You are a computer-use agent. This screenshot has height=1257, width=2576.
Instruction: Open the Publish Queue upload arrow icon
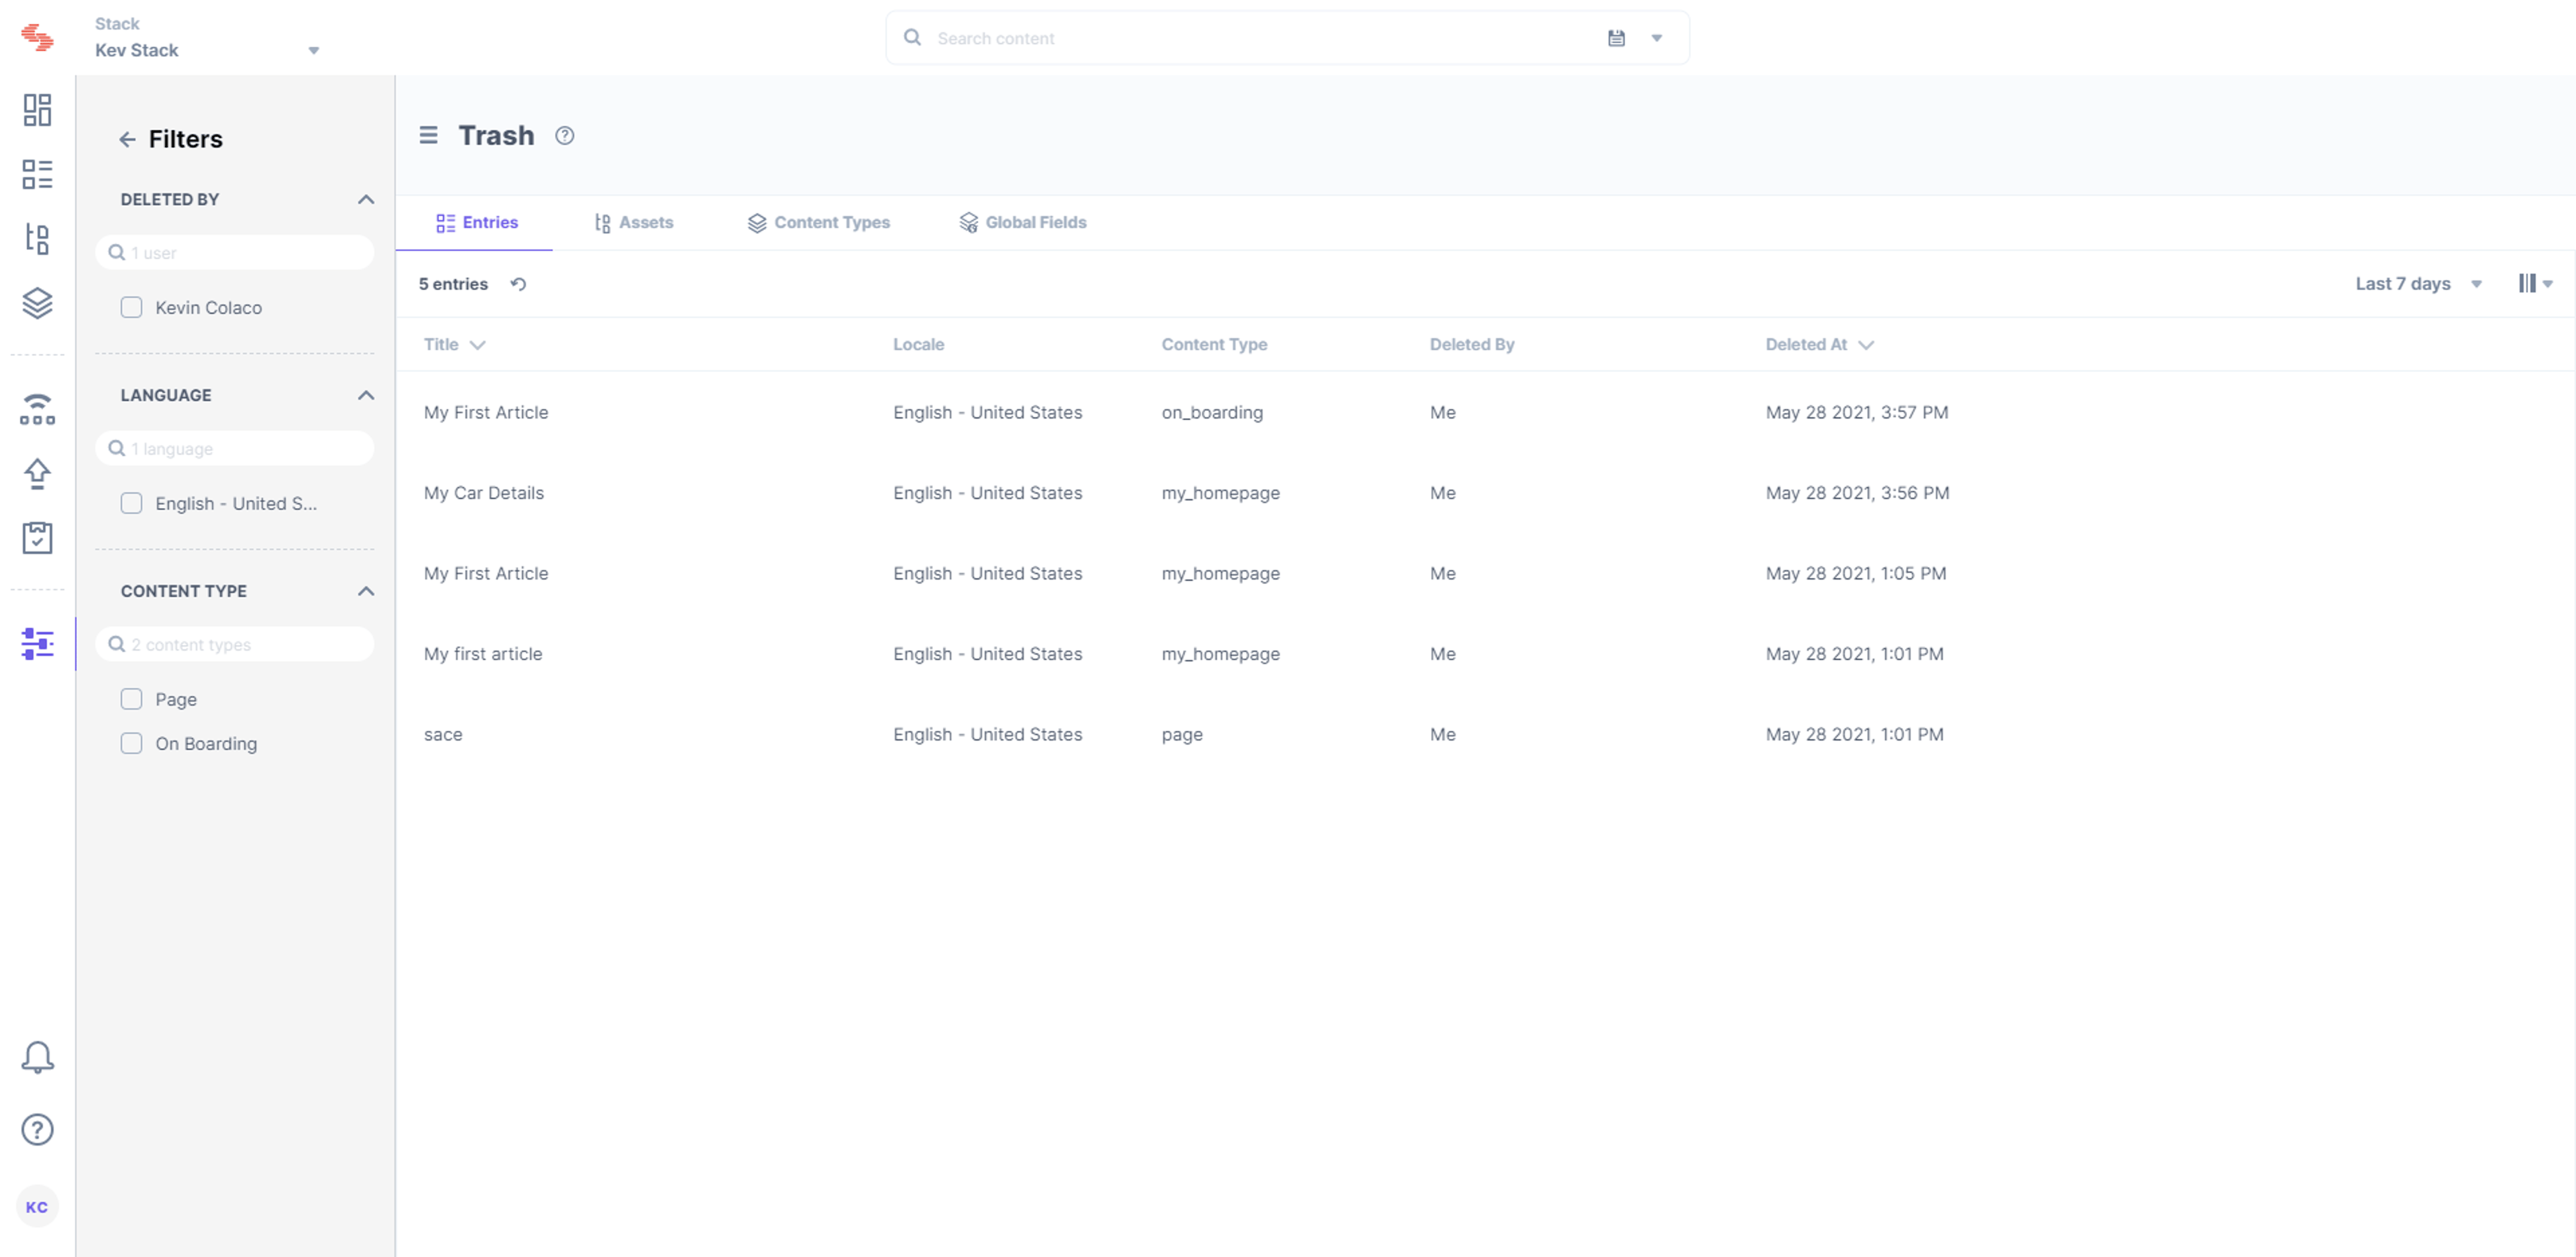tap(37, 473)
